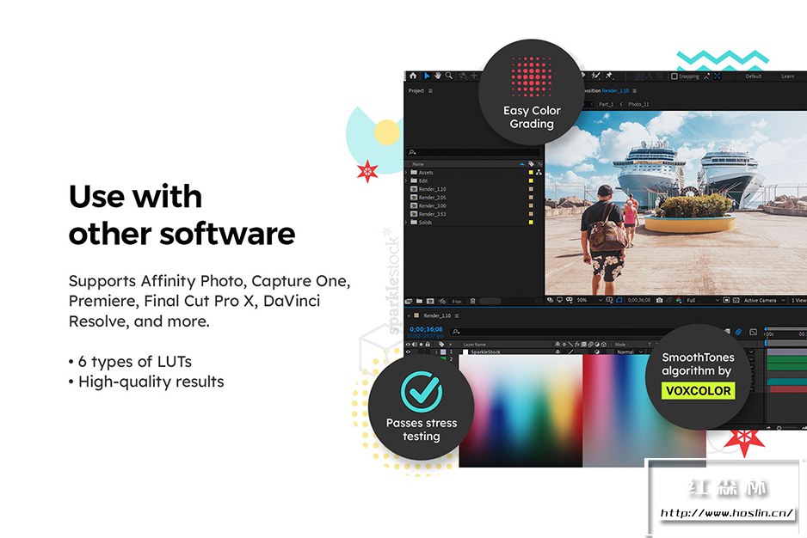
Task: Select the Orbit camera tool
Action: point(463,76)
